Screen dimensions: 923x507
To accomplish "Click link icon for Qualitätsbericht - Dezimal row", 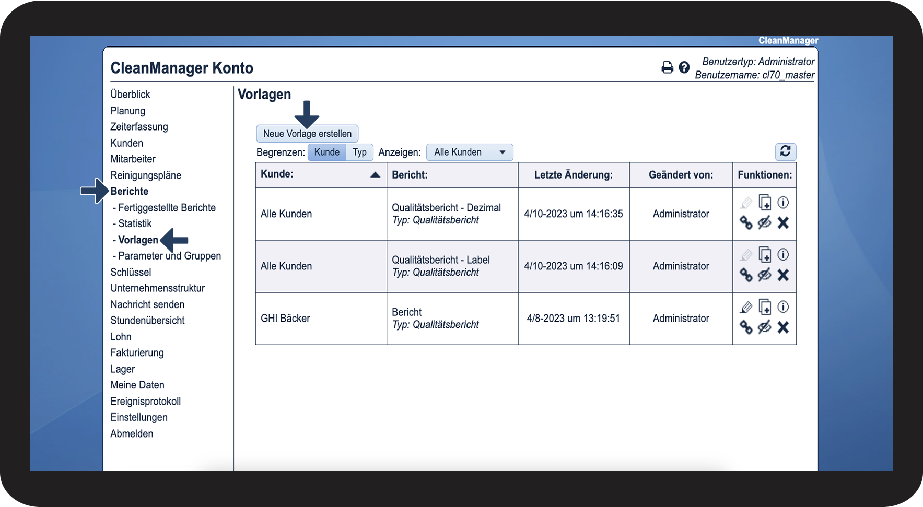I will click(x=746, y=223).
